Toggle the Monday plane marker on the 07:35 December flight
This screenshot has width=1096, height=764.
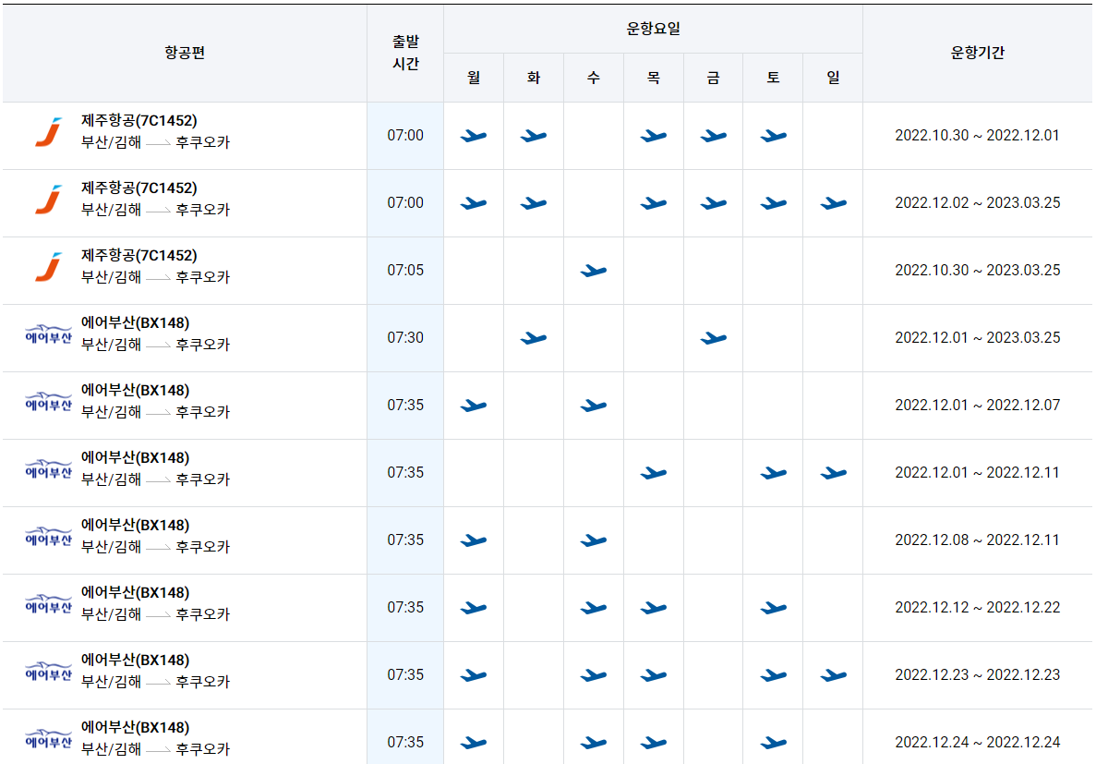click(473, 405)
